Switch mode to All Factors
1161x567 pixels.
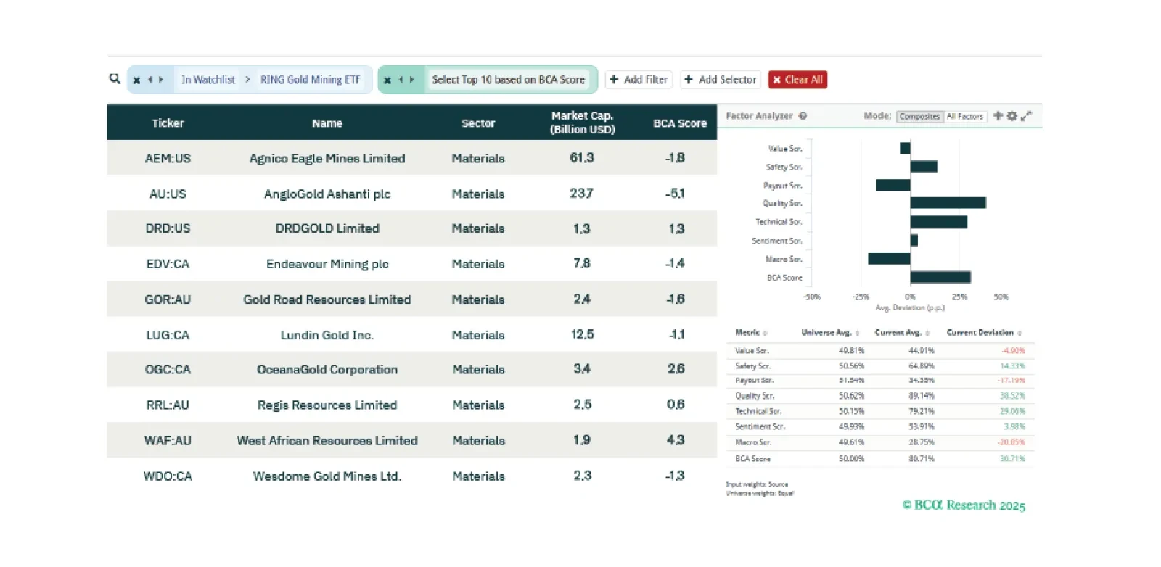click(964, 116)
